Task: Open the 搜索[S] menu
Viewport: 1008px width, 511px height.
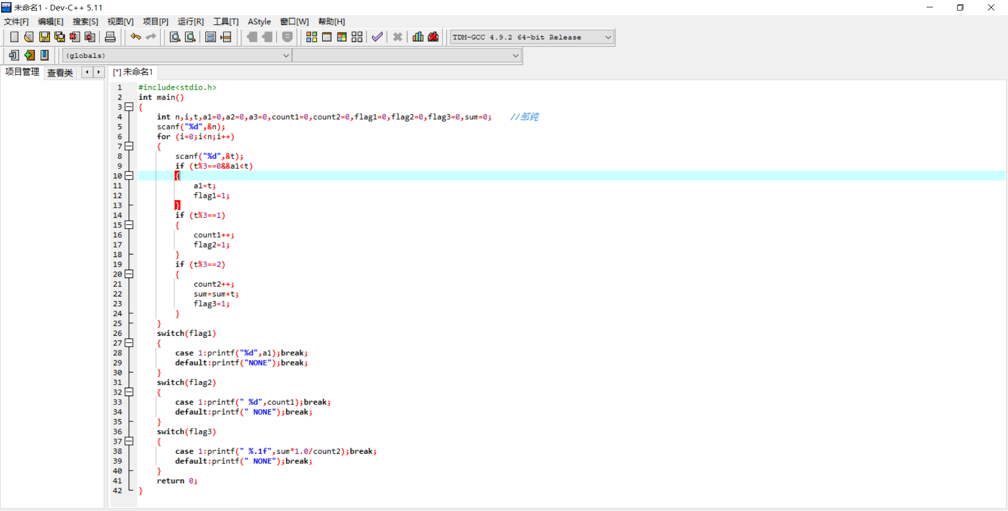Action: pos(85,22)
